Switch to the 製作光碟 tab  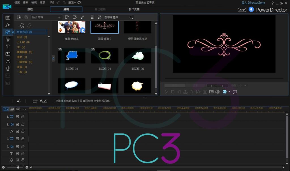tap(134, 9)
